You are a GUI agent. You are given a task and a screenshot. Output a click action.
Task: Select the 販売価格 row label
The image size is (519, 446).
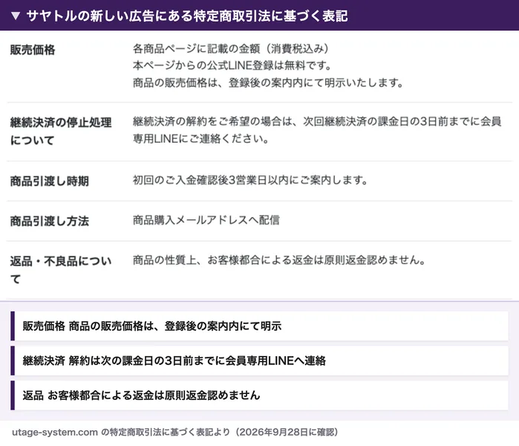pos(33,50)
